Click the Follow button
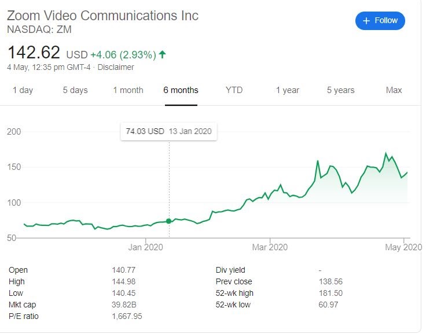This screenshot has width=426, height=334. 380,21
